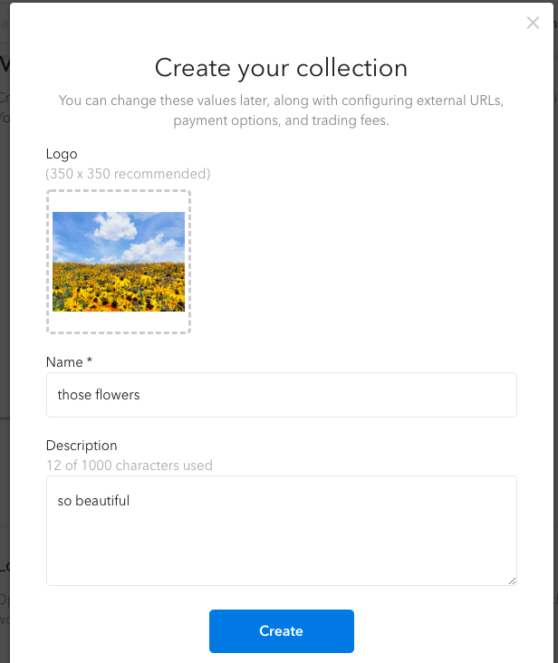The image size is (558, 663).
Task: Click the Logo label
Action: (x=62, y=154)
